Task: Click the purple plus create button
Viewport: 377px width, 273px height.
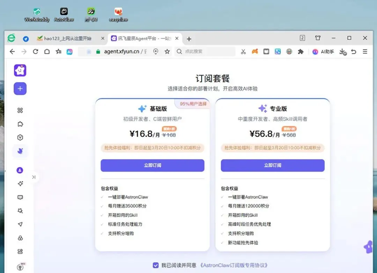Action: pyautogui.click(x=20, y=89)
